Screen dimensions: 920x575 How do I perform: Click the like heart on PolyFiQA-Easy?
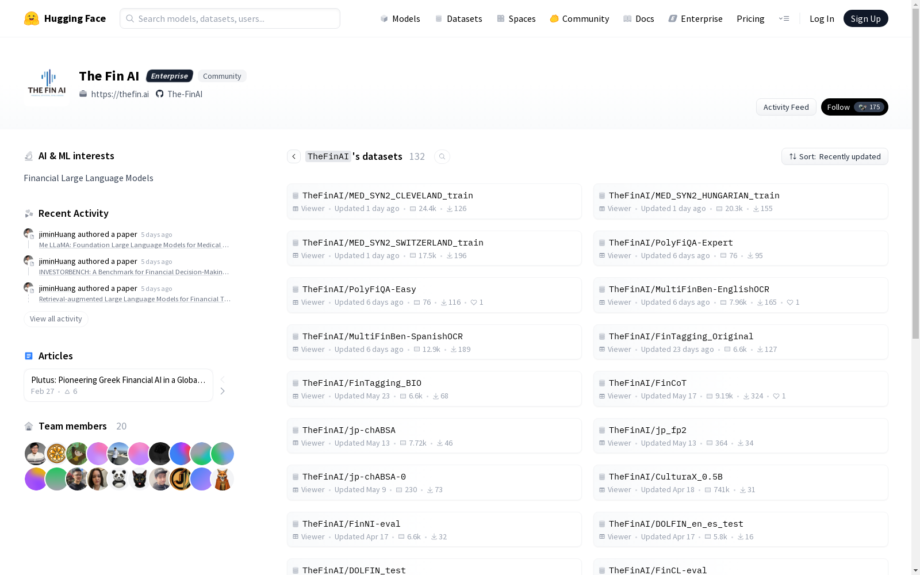tap(474, 302)
